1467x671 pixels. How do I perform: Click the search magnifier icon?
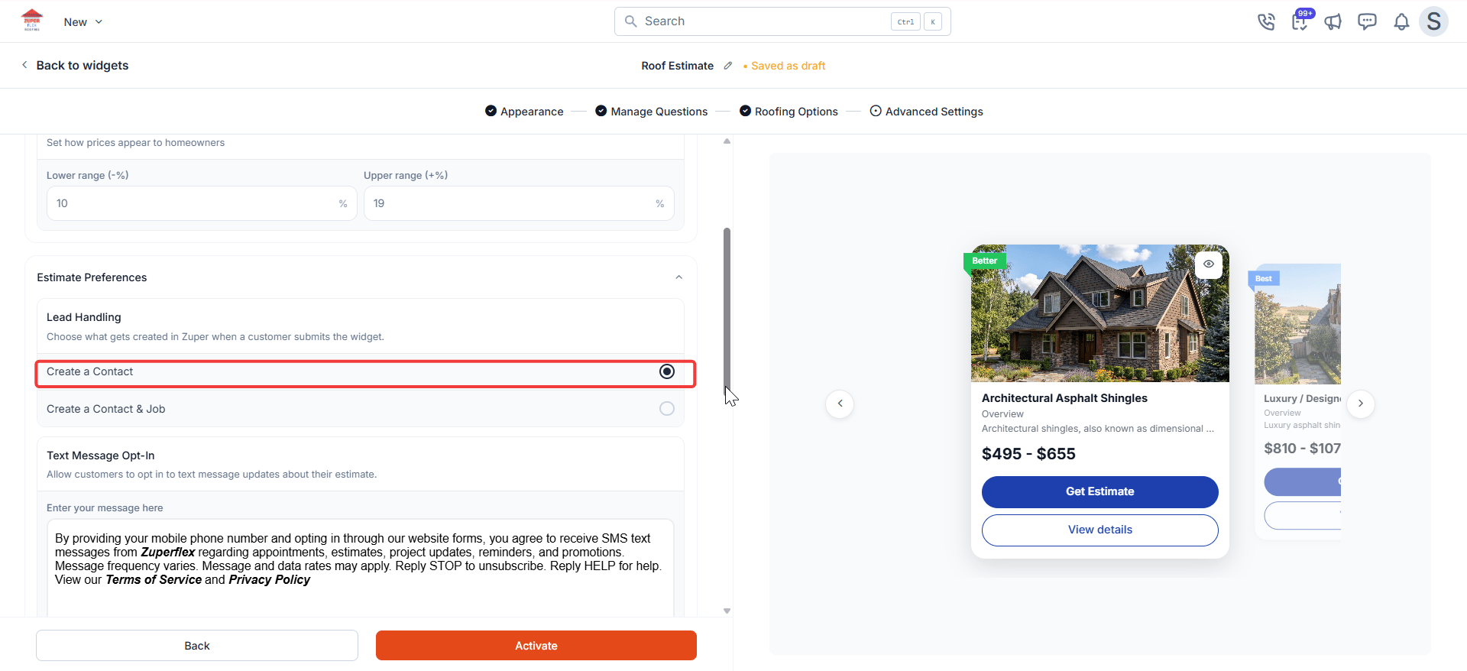pyautogui.click(x=630, y=21)
